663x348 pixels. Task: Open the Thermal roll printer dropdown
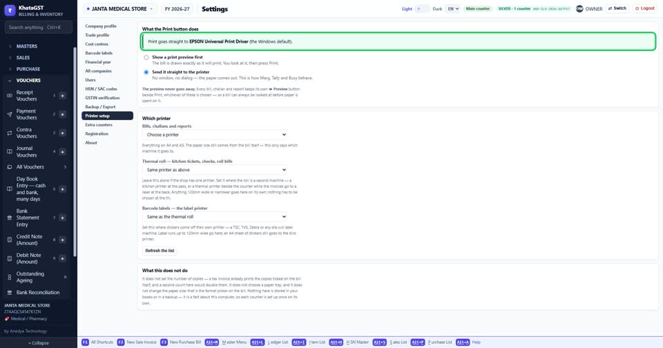(x=215, y=170)
